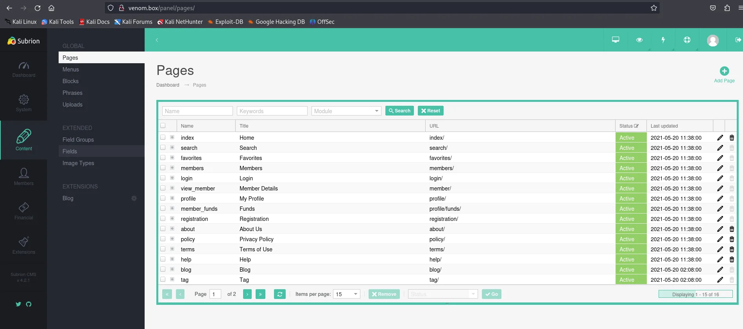The height and width of the screenshot is (329, 743).
Task: Tick the checkbox for the index row
Action: pos(163,137)
